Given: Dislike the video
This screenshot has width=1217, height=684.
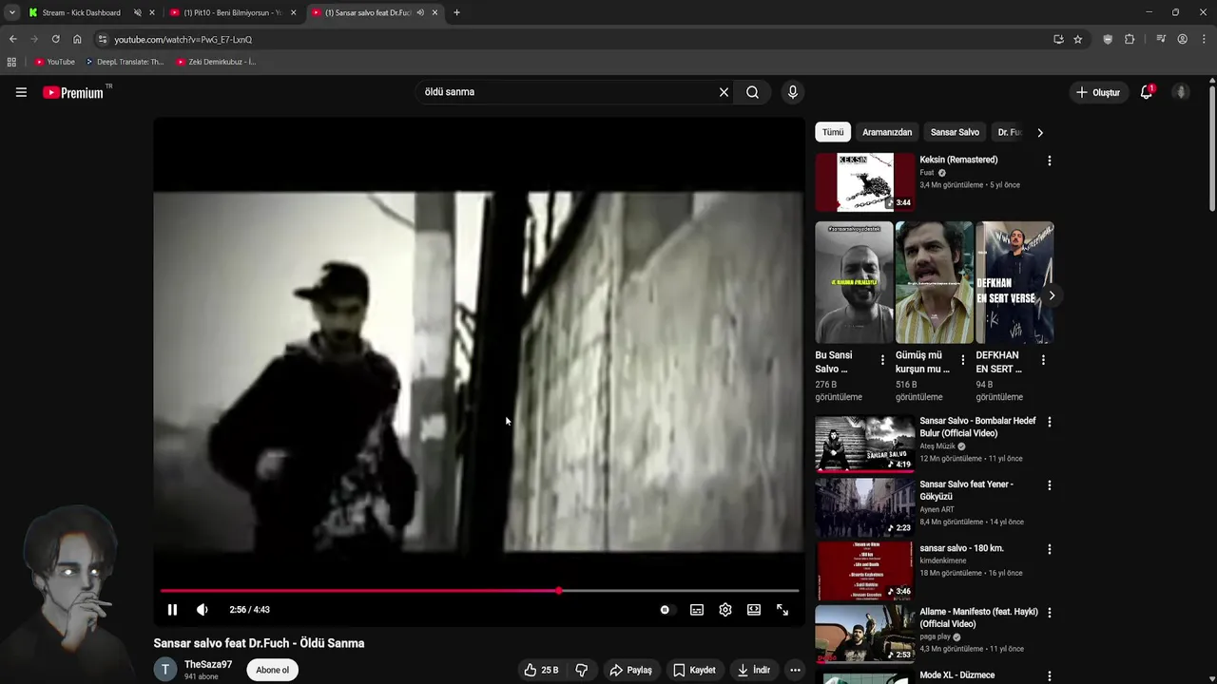Looking at the screenshot, I should [582, 670].
